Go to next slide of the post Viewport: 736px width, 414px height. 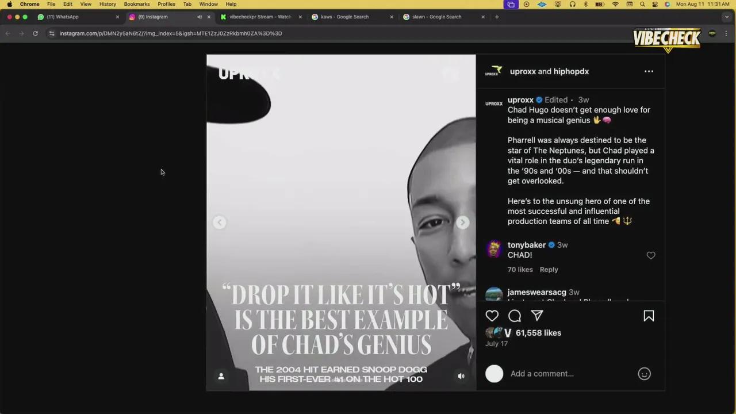point(463,223)
